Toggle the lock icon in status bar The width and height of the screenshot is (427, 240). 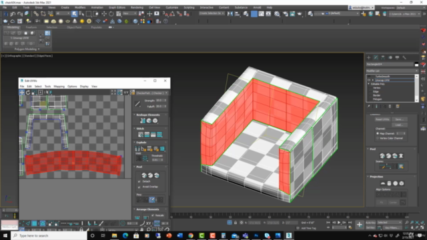pos(236,223)
